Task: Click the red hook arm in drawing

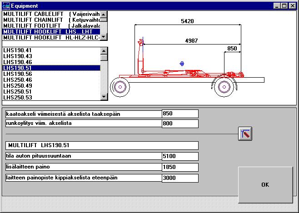Action: [141, 57]
